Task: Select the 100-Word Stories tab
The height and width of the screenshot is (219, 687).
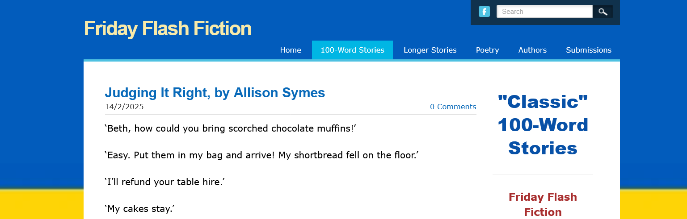Action: click(x=352, y=50)
